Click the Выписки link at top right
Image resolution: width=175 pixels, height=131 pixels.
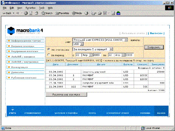[x=156, y=33]
